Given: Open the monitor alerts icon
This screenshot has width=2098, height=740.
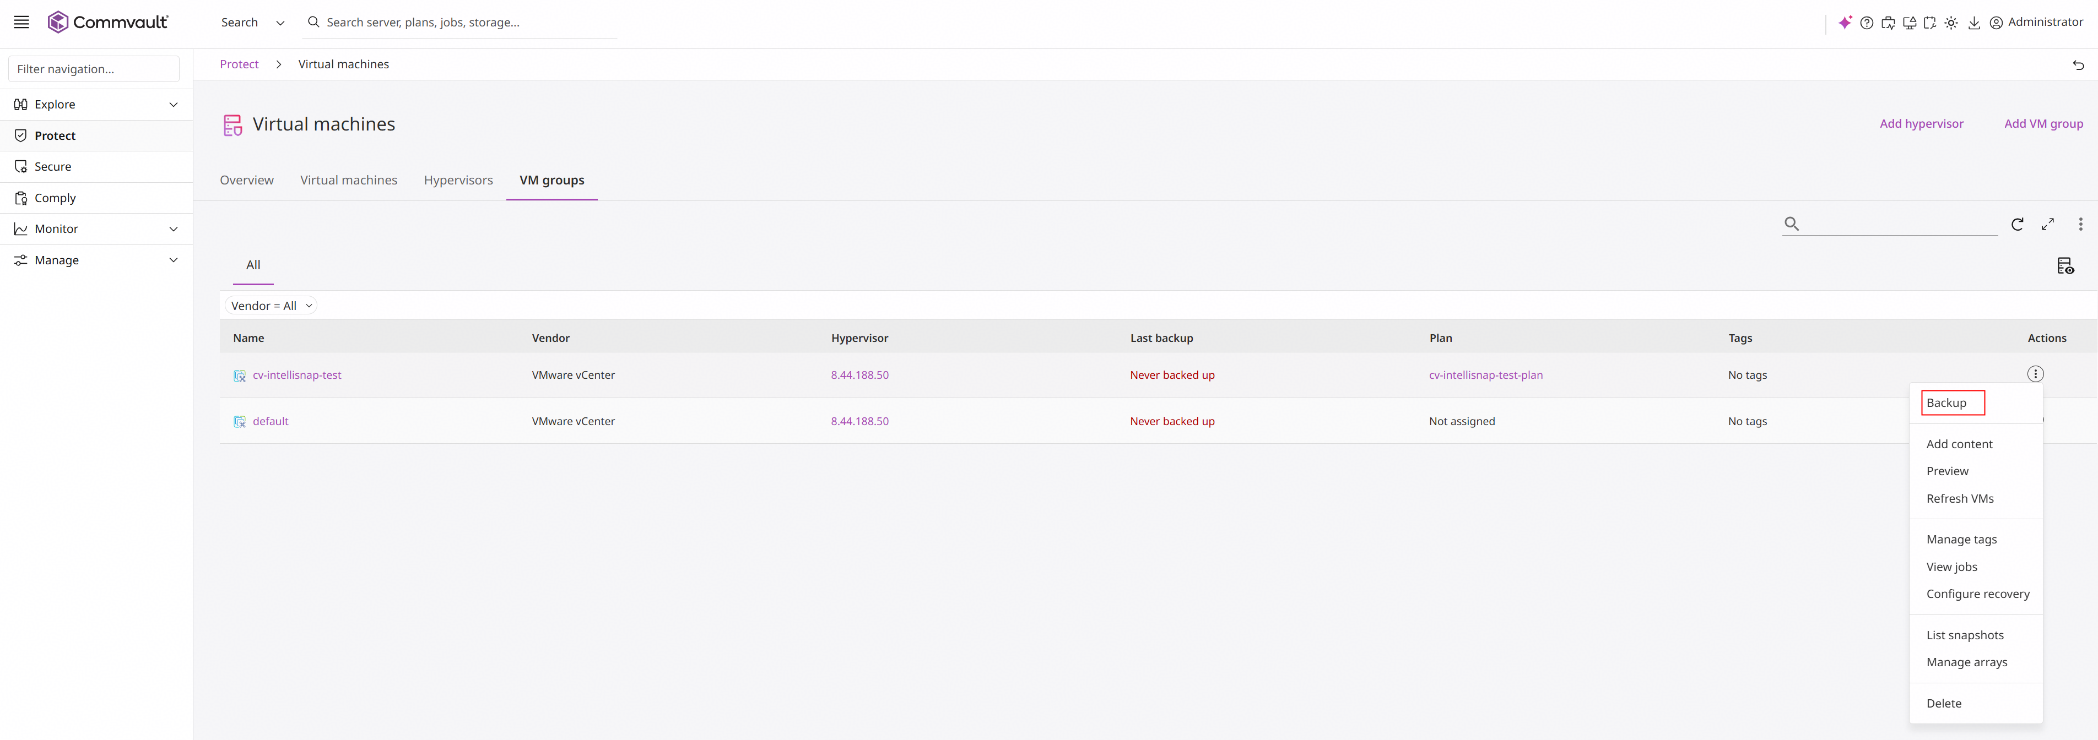Looking at the screenshot, I should (1909, 23).
